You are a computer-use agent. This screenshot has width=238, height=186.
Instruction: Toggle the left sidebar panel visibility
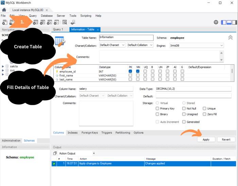(224, 22)
